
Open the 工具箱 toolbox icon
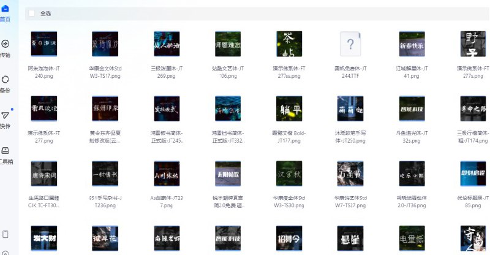(x=6, y=151)
